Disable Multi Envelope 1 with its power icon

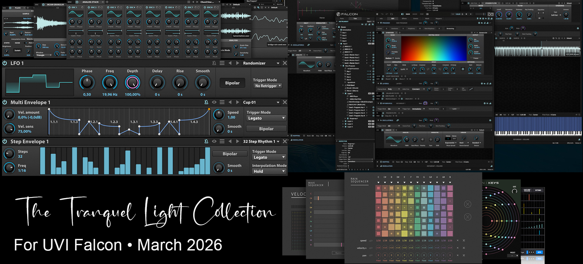tap(5, 102)
